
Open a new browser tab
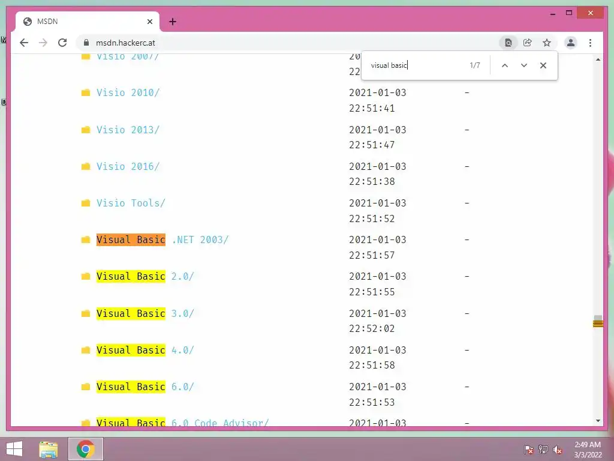173,22
